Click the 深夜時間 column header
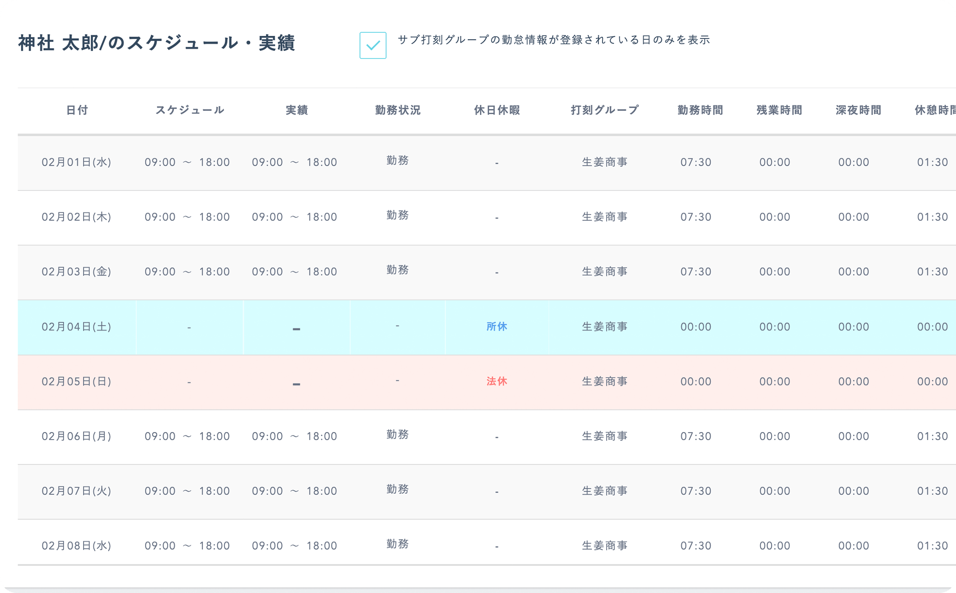The width and height of the screenshot is (956, 593). (858, 110)
